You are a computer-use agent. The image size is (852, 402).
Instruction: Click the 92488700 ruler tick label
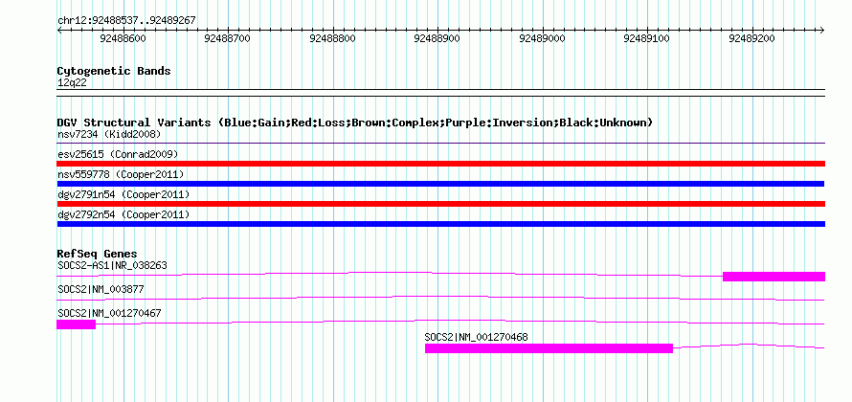tap(227, 38)
